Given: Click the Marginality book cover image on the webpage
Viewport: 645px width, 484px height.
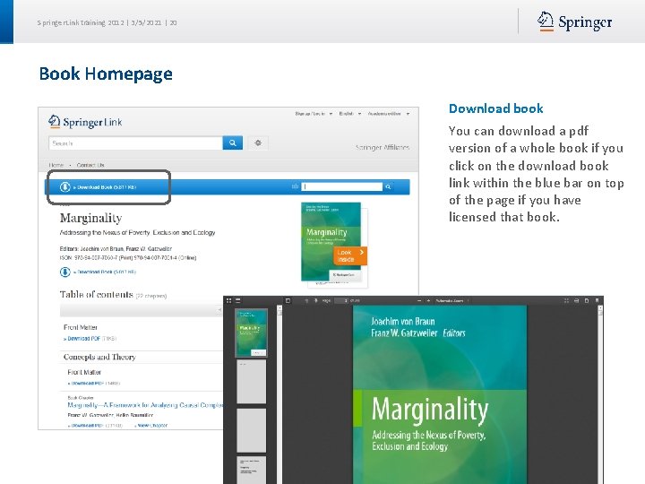Looking at the screenshot, I should pos(331,242).
